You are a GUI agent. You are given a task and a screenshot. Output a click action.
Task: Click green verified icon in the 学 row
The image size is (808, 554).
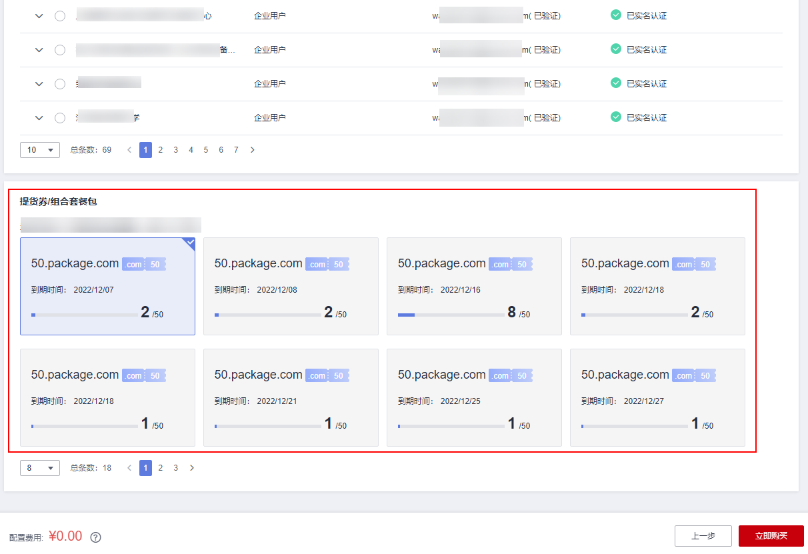pos(616,117)
